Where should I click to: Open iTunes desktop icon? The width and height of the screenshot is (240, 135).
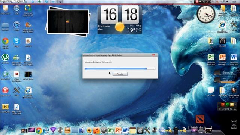pyautogui.click(x=16, y=26)
